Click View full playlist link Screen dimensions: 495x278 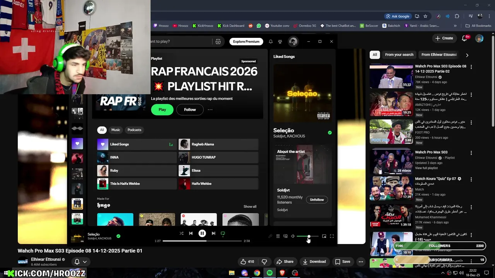coord(426,168)
